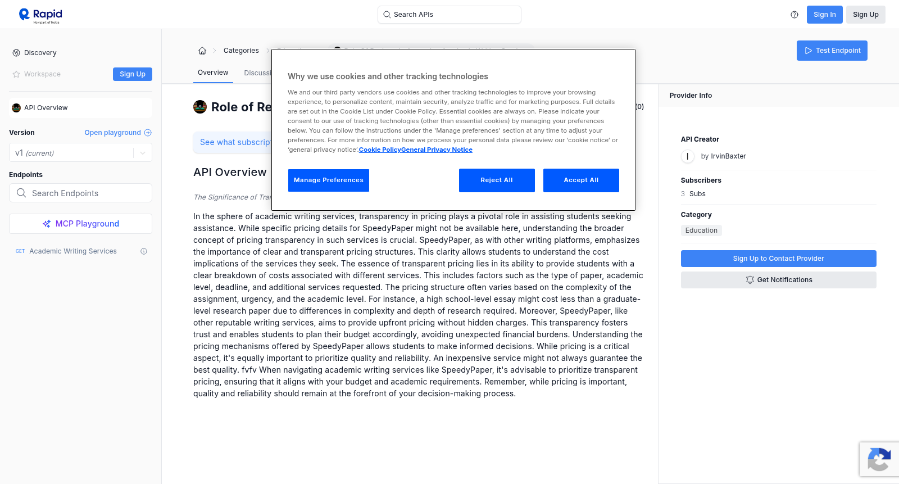Viewport: 899px width, 484px height.
Task: Click the search magnifier in top bar
Action: tap(387, 15)
